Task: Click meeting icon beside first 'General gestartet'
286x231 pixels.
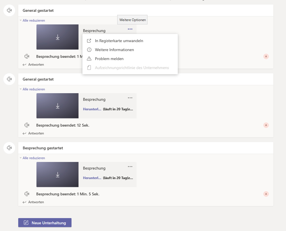Action: coord(9,10)
